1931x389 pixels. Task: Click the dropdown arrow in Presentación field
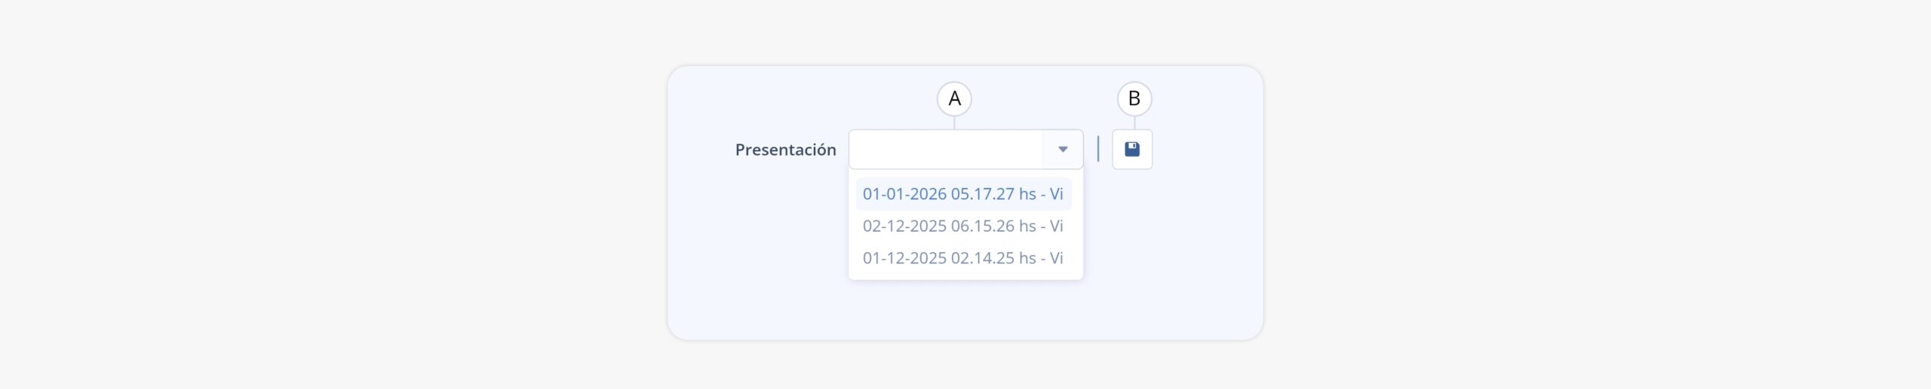pos(1062,149)
